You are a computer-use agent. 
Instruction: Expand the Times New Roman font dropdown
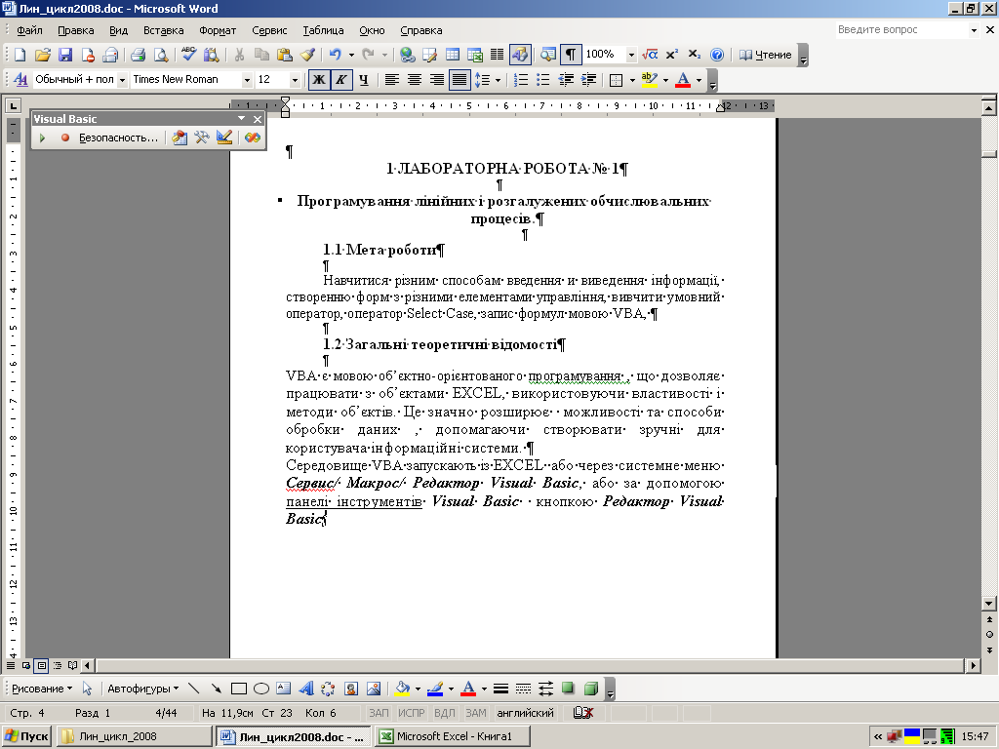click(x=247, y=80)
